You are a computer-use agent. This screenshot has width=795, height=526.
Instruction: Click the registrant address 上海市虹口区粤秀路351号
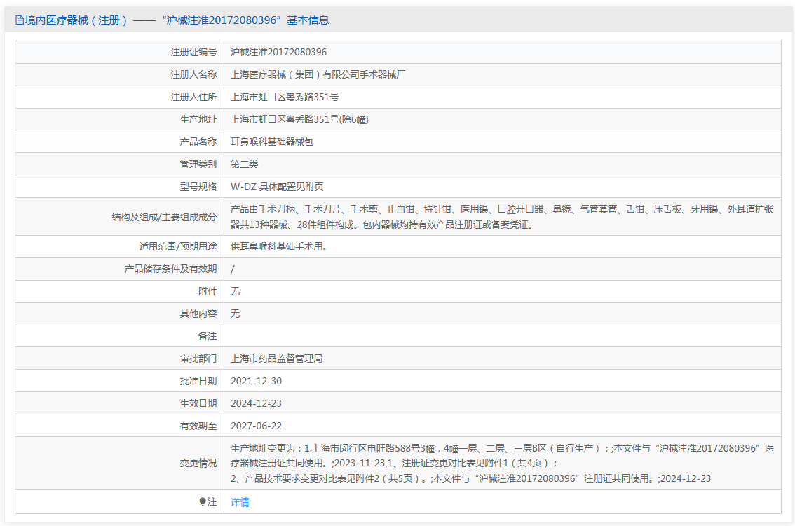coord(285,97)
